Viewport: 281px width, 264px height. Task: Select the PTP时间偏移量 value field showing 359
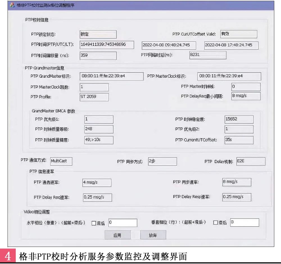click(x=98, y=56)
